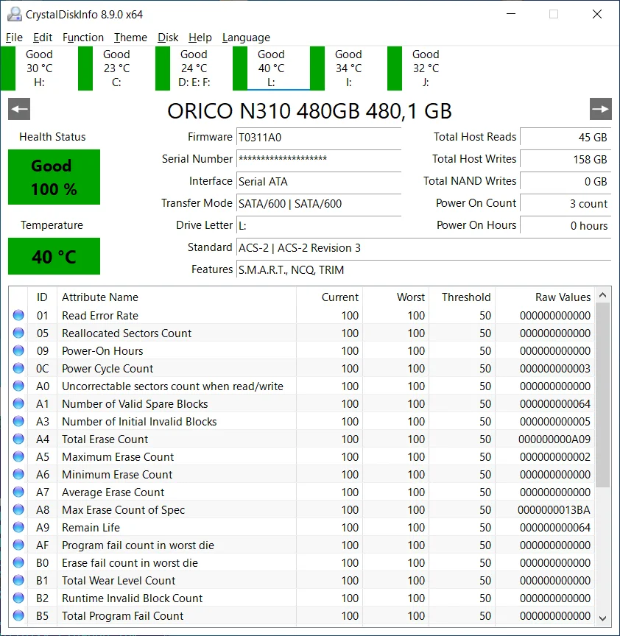The height and width of the screenshot is (636, 620).
Task: Go to next disk with right arrow
Action: (x=601, y=109)
